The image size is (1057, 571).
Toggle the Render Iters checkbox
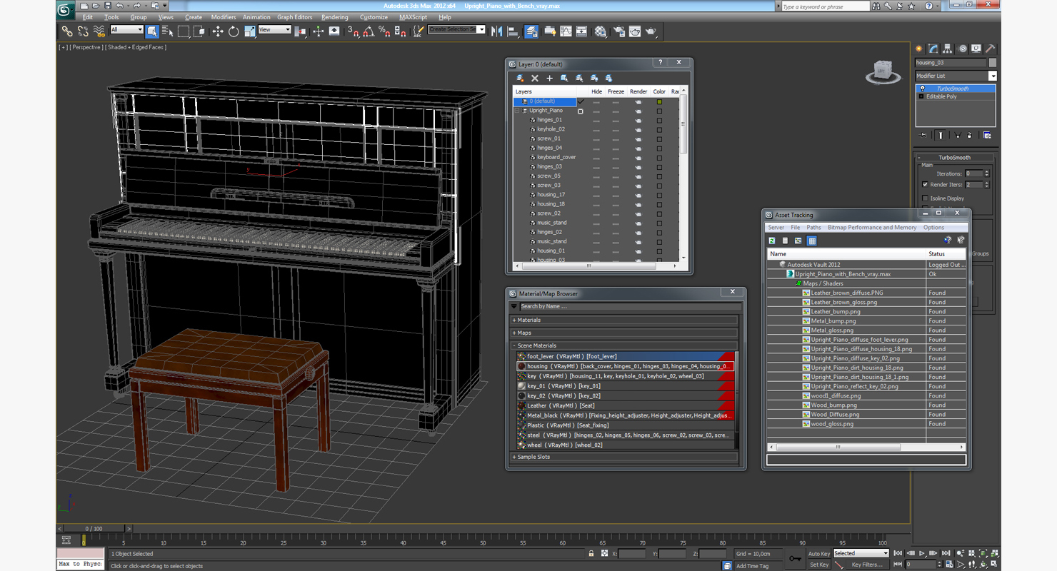coord(926,185)
